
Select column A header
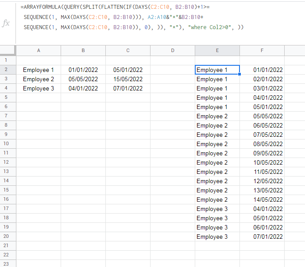pos(39,51)
